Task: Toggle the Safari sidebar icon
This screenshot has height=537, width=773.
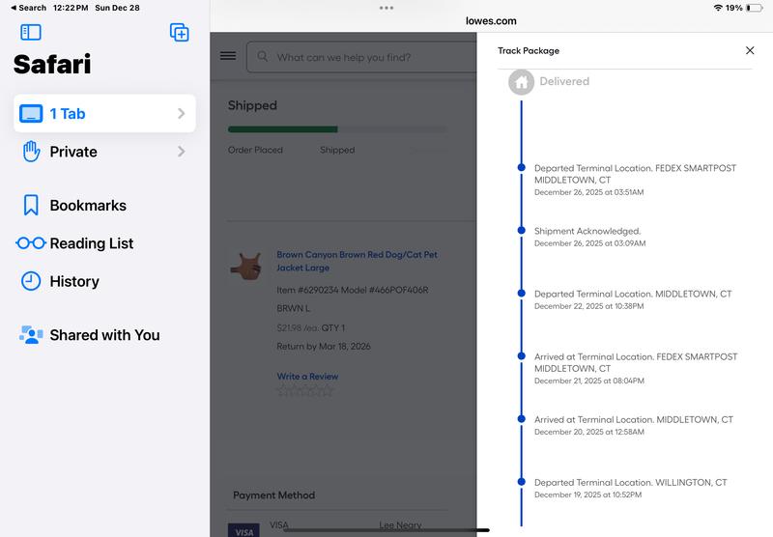Action: pyautogui.click(x=31, y=32)
